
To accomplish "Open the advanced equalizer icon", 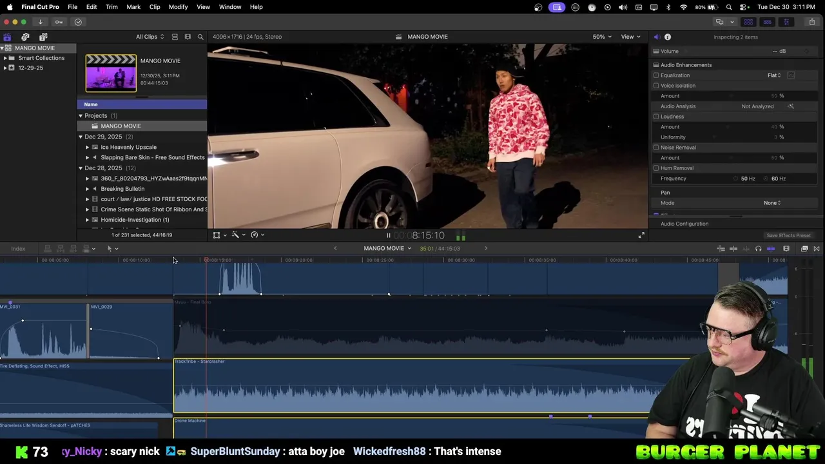I will tap(791, 75).
